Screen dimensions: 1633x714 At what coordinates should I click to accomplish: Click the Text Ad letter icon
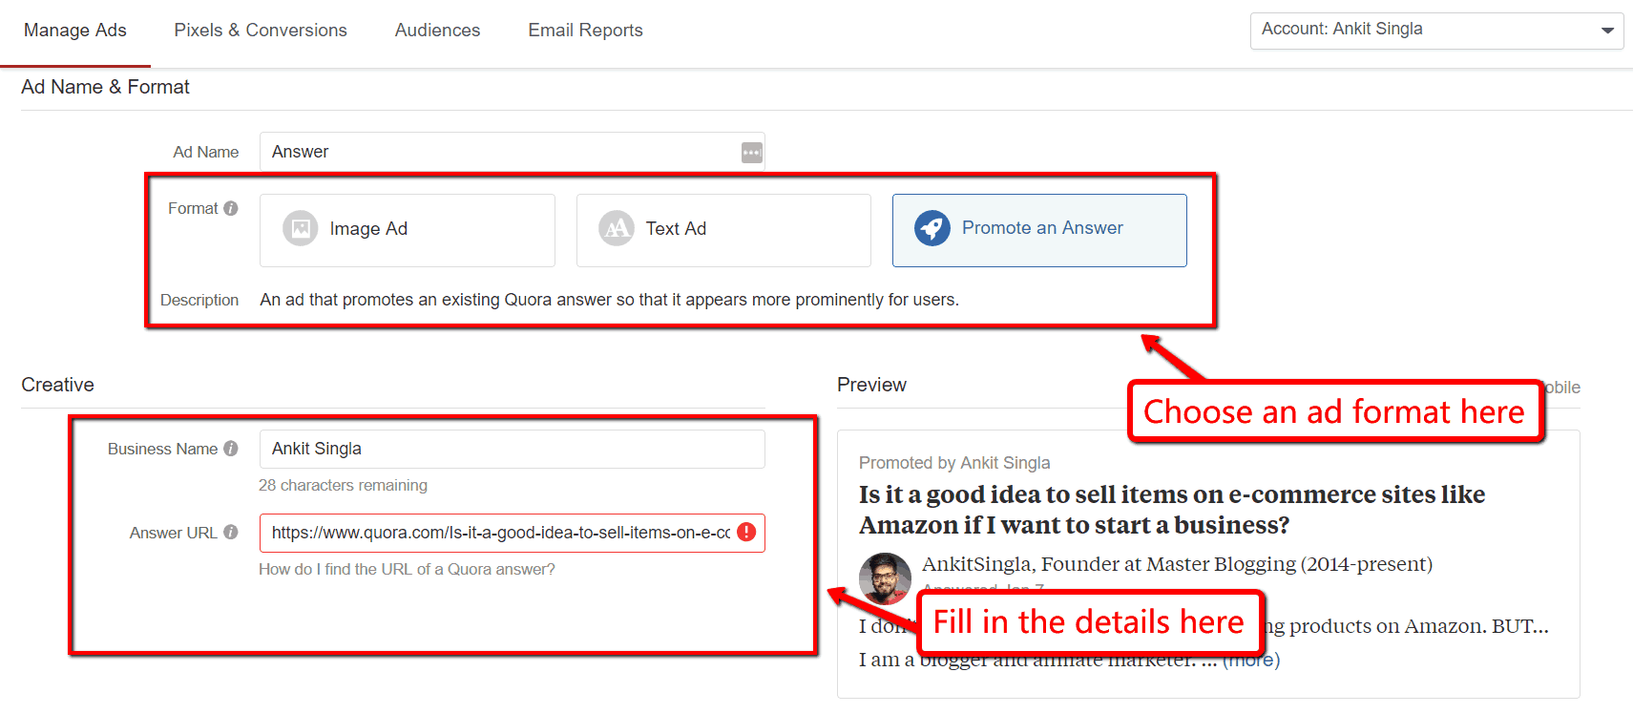[616, 228]
